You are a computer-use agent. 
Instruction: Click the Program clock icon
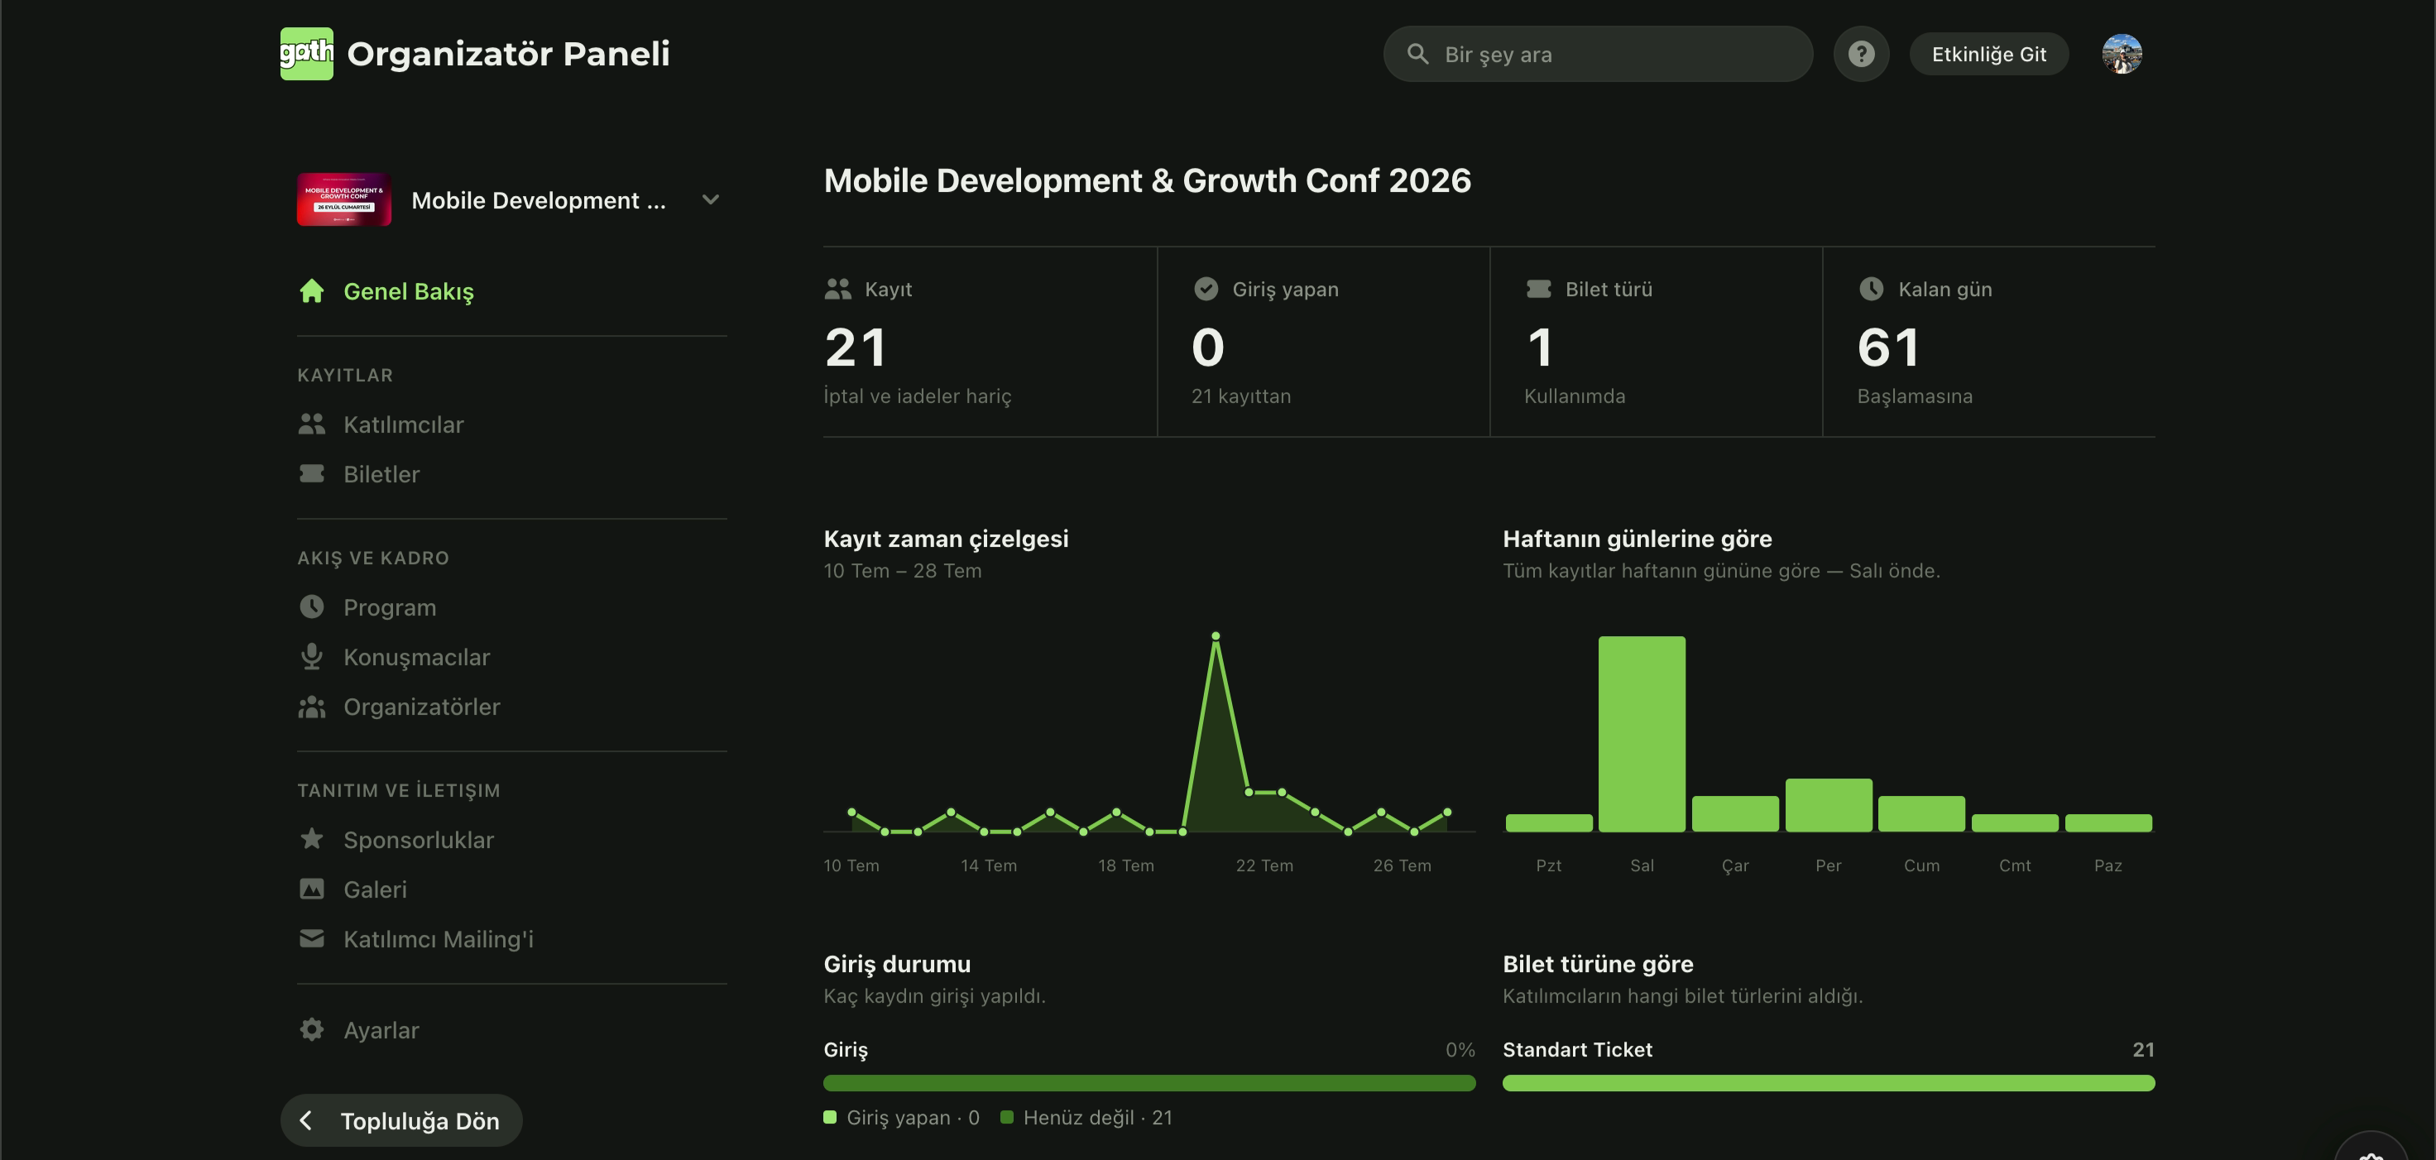pyautogui.click(x=311, y=607)
